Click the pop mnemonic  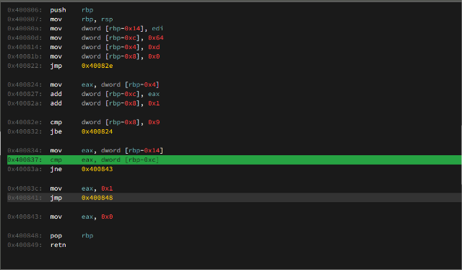coord(56,236)
